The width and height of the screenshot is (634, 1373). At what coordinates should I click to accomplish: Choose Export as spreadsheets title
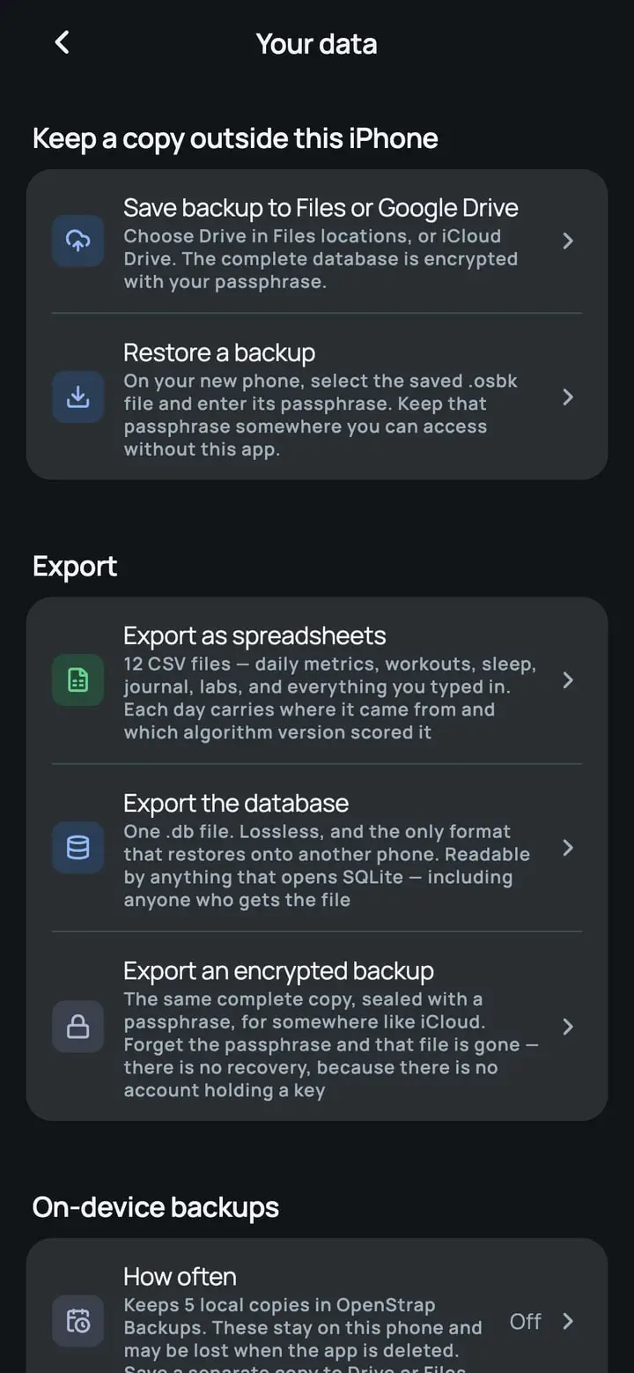tap(254, 636)
